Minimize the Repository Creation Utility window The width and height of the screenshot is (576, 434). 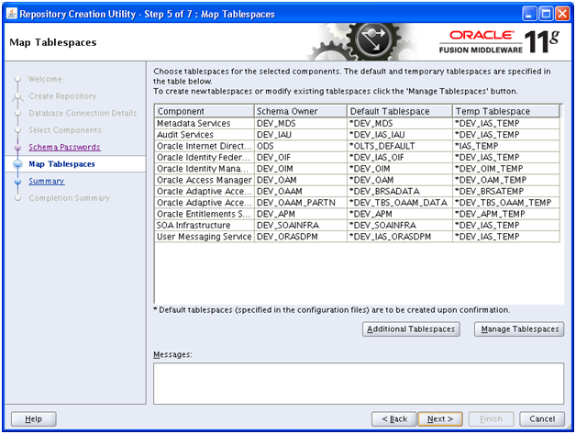pyautogui.click(x=530, y=14)
